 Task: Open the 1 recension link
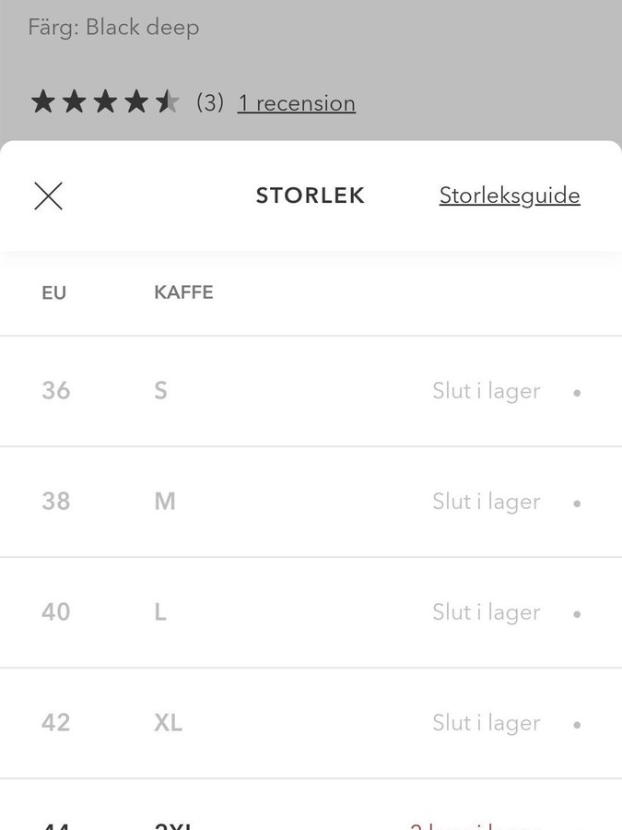click(297, 103)
